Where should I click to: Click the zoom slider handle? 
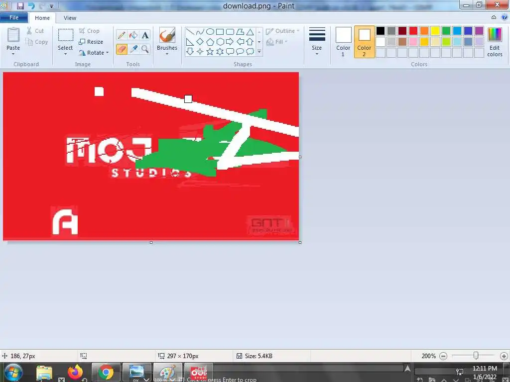(x=476, y=356)
